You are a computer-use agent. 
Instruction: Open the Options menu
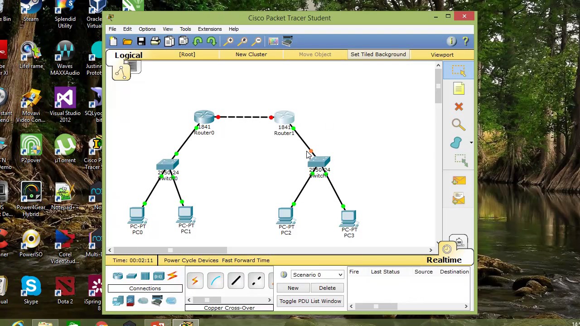pos(147,29)
